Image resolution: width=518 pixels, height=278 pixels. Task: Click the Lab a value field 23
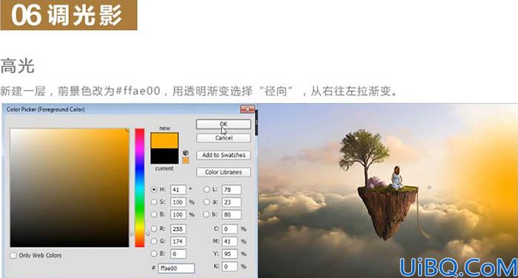point(232,202)
